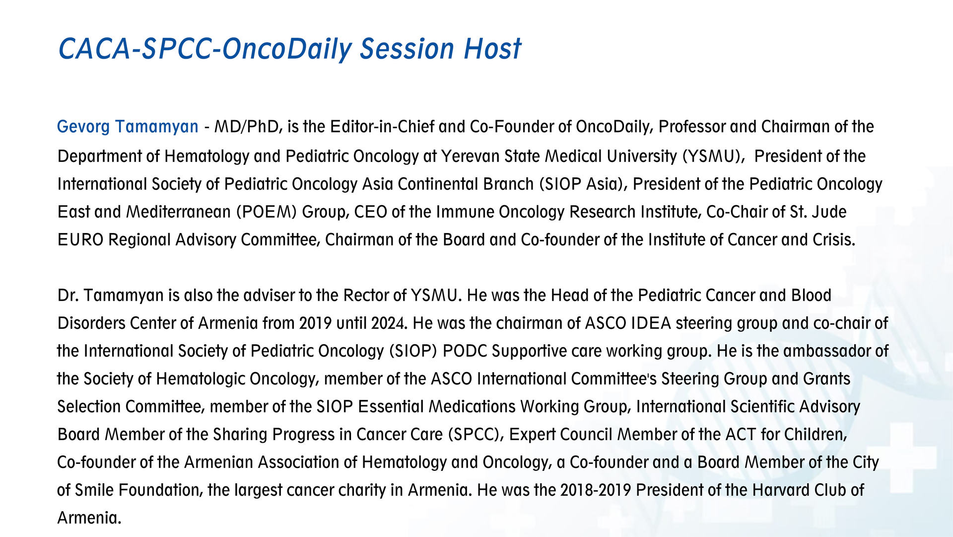Click Dr. Tamamyan at the second paragraph start
The width and height of the screenshot is (953, 537).
pos(110,296)
